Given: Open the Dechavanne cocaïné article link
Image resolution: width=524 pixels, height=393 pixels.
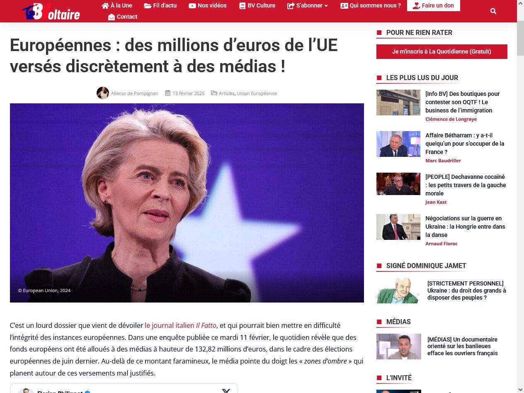Looking at the screenshot, I should click(466, 185).
